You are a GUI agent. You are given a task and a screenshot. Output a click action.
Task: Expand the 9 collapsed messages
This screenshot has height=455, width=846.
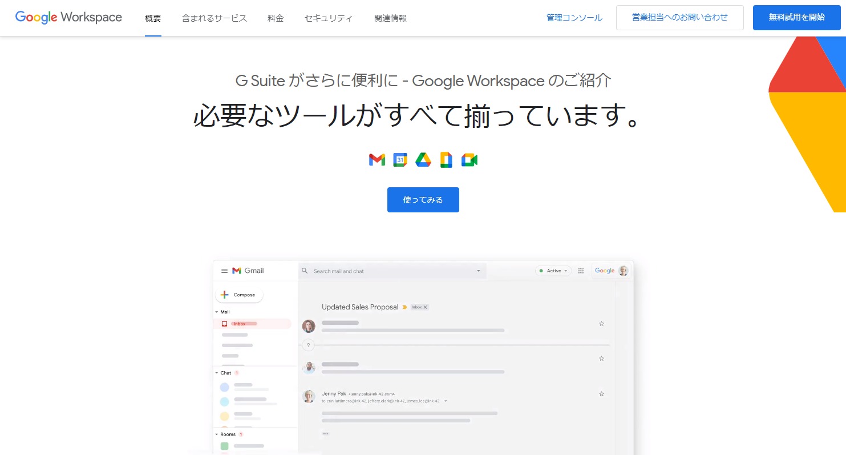[x=308, y=345]
